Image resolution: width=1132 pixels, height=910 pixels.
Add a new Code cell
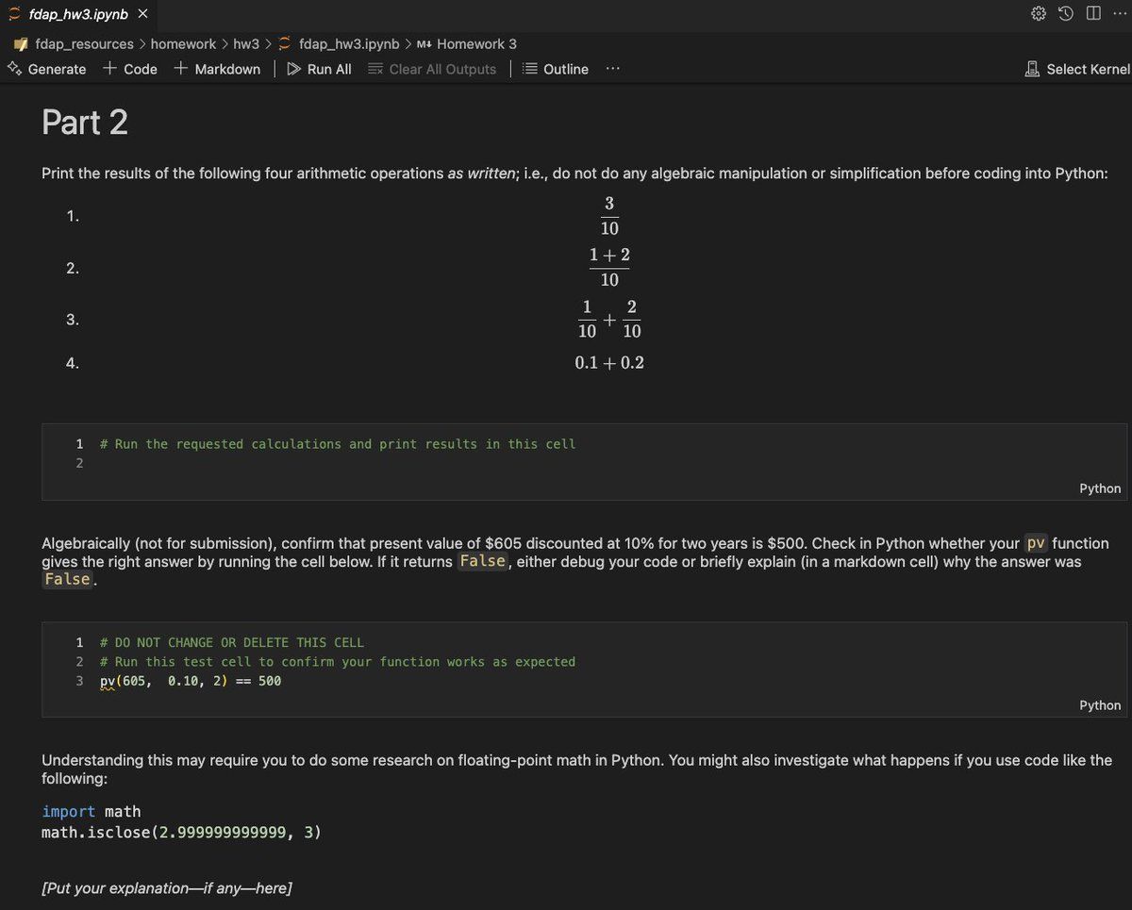point(130,69)
